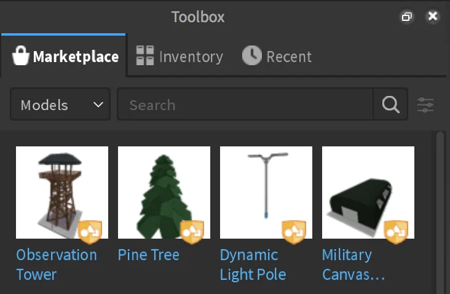Viewport: 450px width, 294px height.
Task: Click the Models dropdown chevron arrow
Action: pos(98,105)
